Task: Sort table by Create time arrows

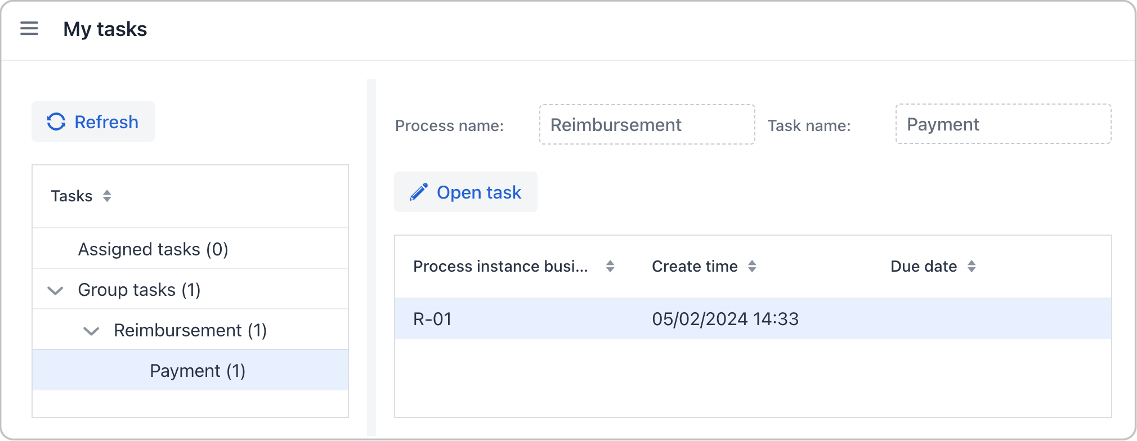Action: tap(752, 267)
